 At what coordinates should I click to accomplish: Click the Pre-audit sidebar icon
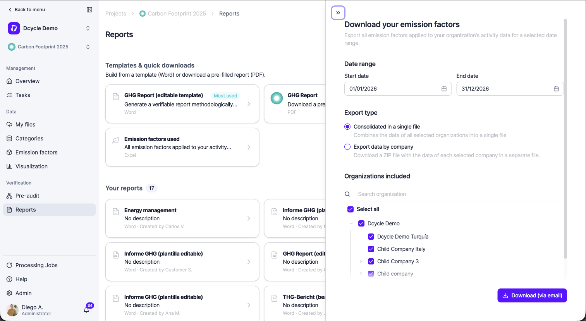(9, 196)
